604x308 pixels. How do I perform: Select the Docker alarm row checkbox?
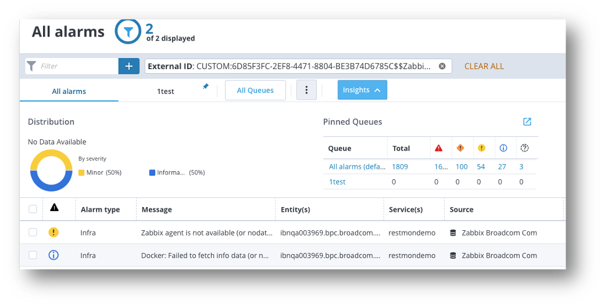(33, 255)
